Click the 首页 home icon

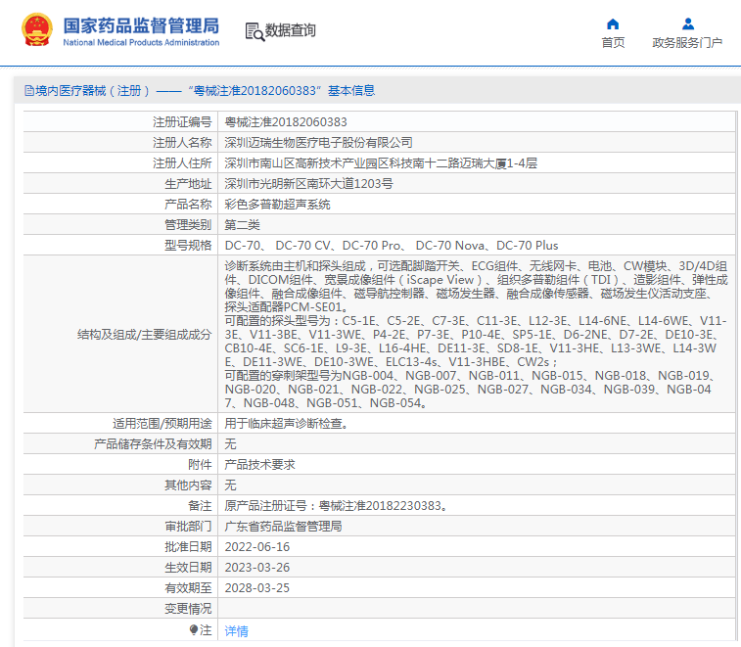pyautogui.click(x=613, y=23)
